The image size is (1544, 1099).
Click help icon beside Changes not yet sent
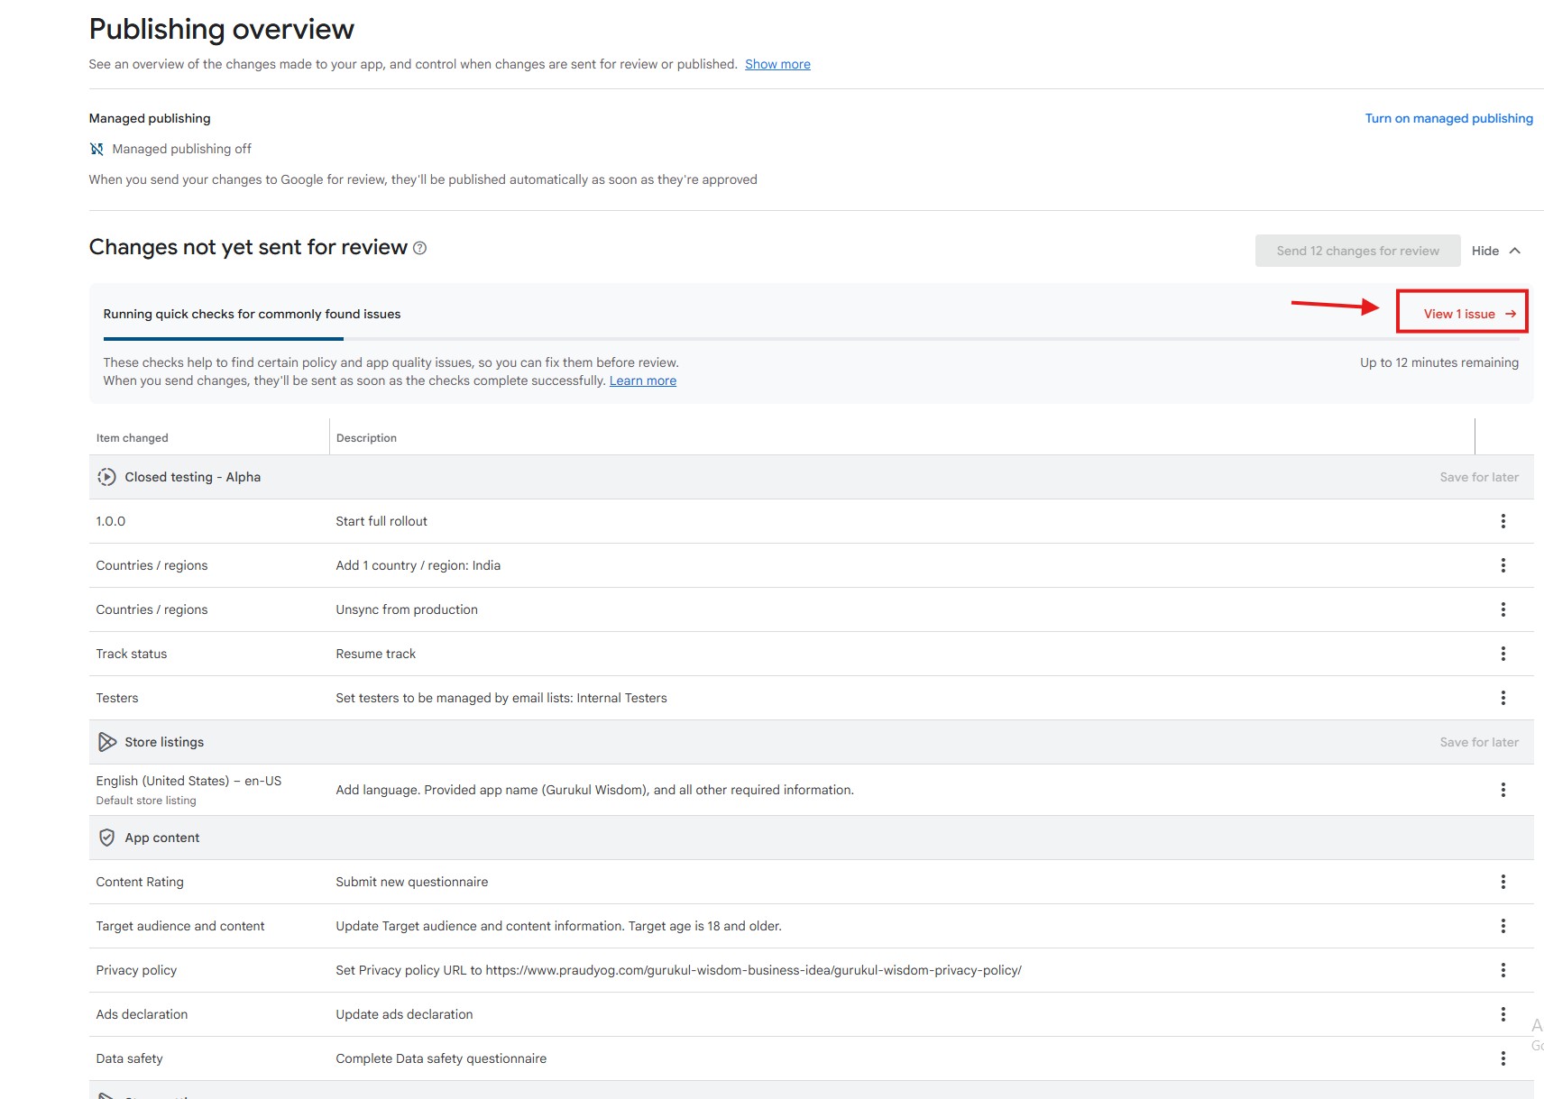(419, 248)
